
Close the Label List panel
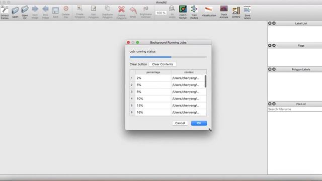270,23
